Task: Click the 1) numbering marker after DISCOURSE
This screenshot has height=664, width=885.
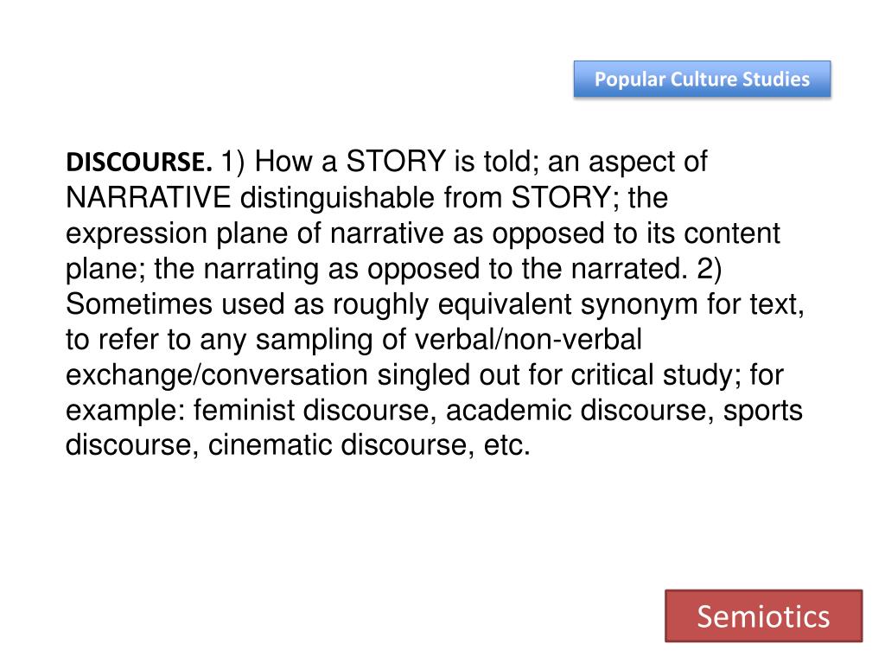Action: (x=233, y=162)
